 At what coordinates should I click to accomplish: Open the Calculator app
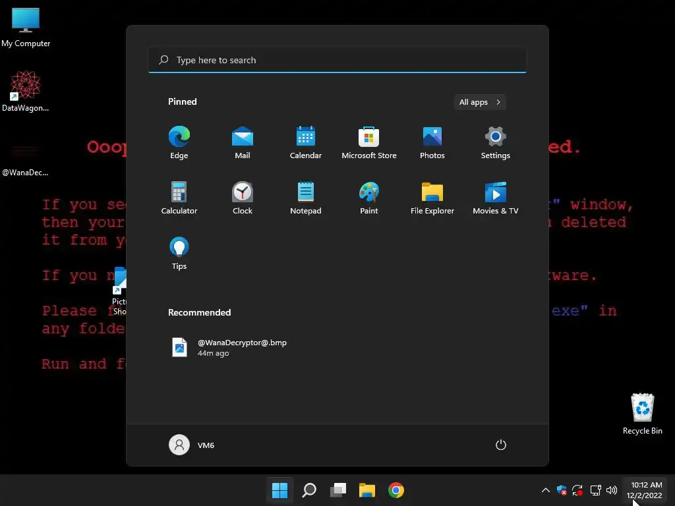(x=179, y=198)
